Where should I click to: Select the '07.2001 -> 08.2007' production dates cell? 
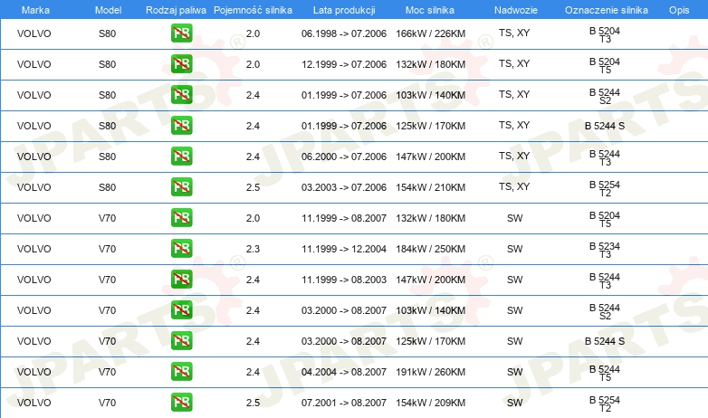[x=344, y=403]
